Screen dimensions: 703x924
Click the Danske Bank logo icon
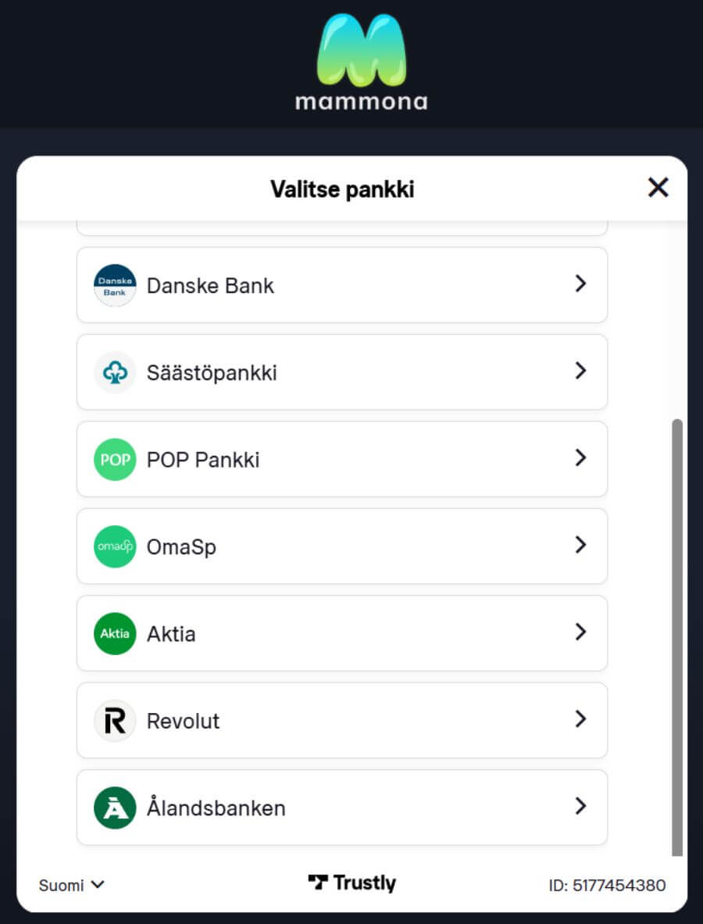(115, 285)
